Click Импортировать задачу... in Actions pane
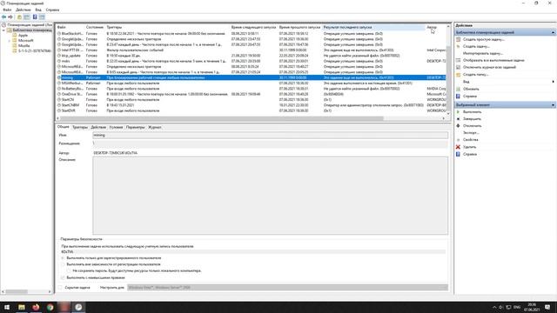 coord(483,53)
